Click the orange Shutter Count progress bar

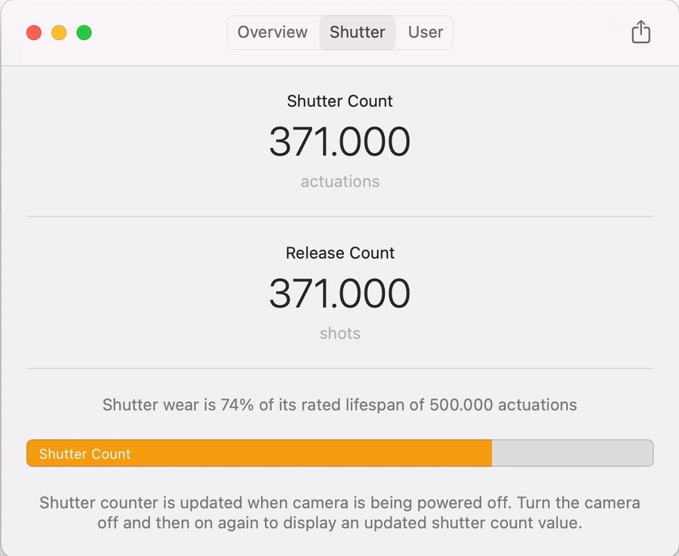pyautogui.click(x=302, y=453)
